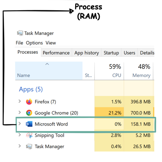Switch to the App history tab
Viewport: 162px width, 162px height.
(x=87, y=53)
